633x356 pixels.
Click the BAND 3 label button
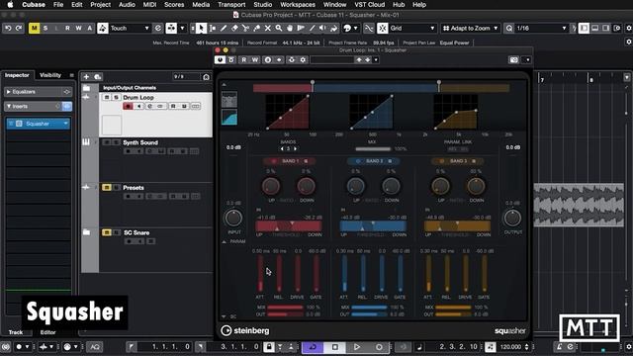pyautogui.click(x=458, y=161)
